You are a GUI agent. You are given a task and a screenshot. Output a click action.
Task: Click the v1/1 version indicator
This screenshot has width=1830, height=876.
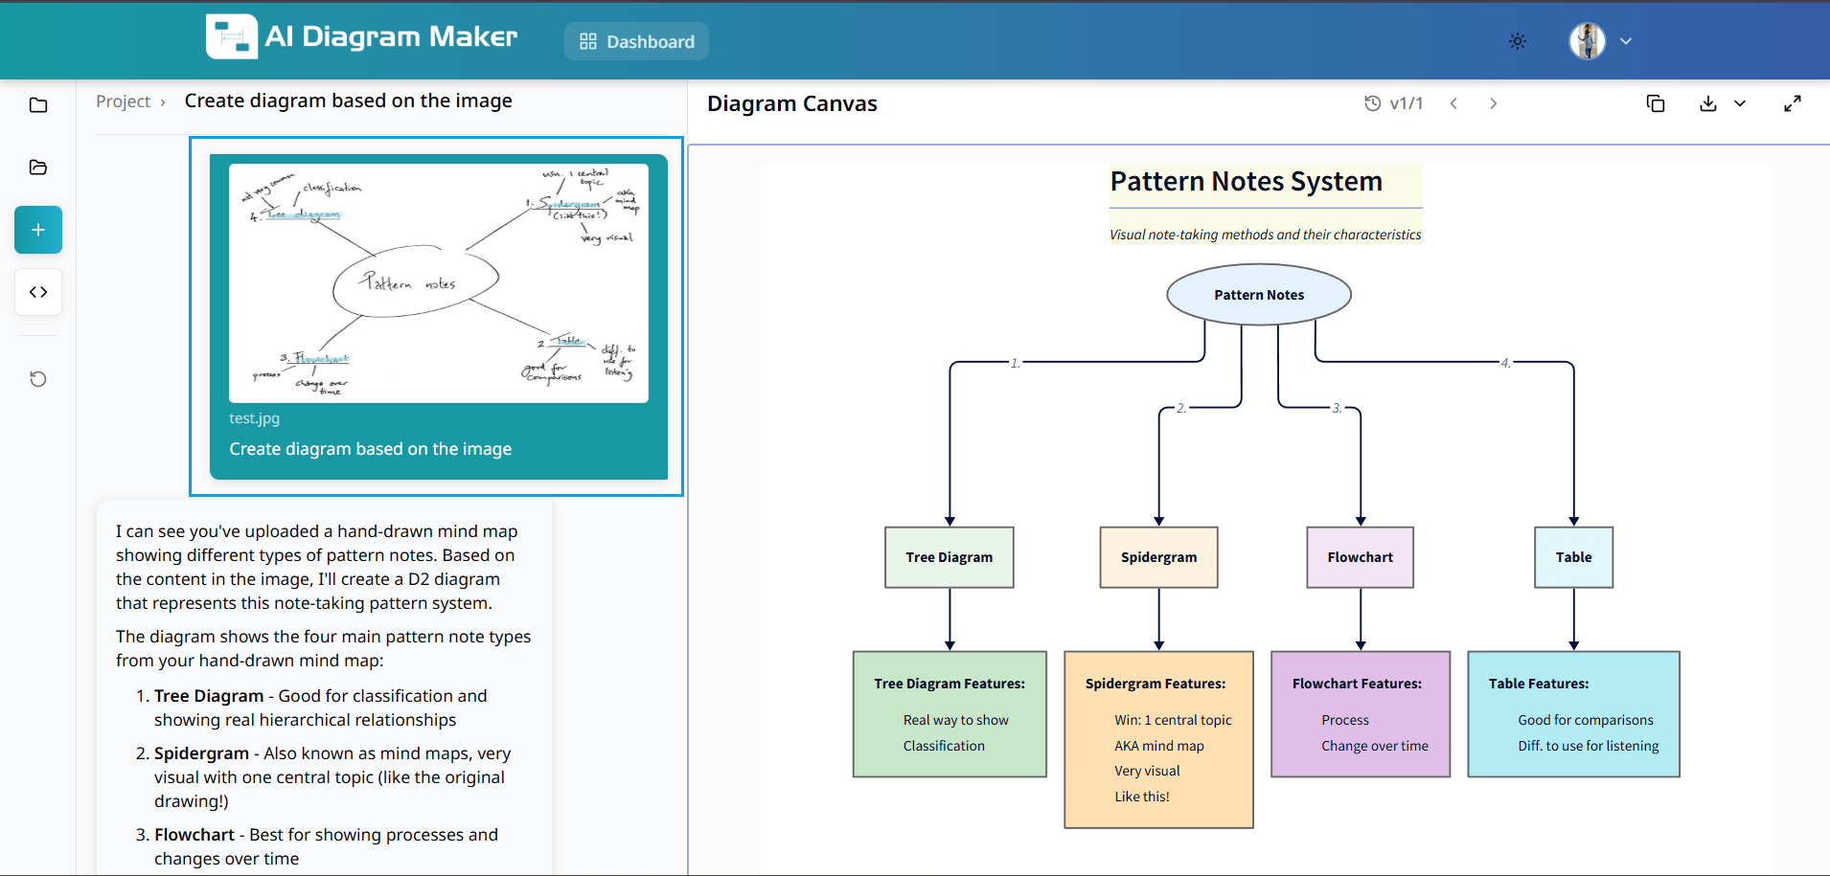click(x=1405, y=102)
